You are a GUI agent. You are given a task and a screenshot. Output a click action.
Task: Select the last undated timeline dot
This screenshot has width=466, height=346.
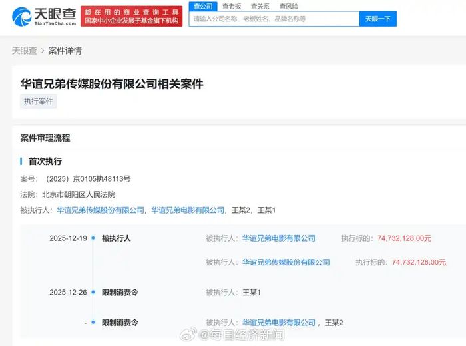(x=94, y=323)
